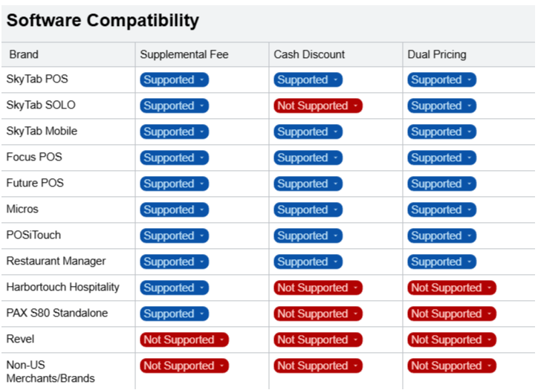Expand POSiTouch Cash Discount dropdown
The image size is (538, 390).
[x=308, y=236]
